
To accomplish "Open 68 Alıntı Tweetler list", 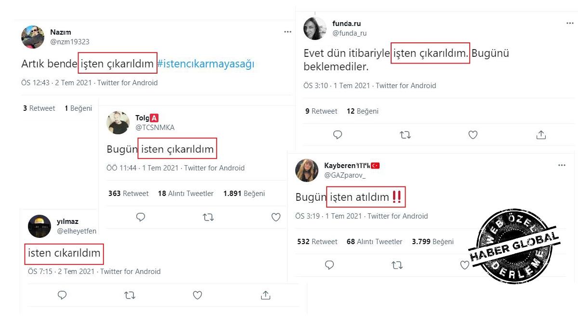I will click(x=374, y=242).
